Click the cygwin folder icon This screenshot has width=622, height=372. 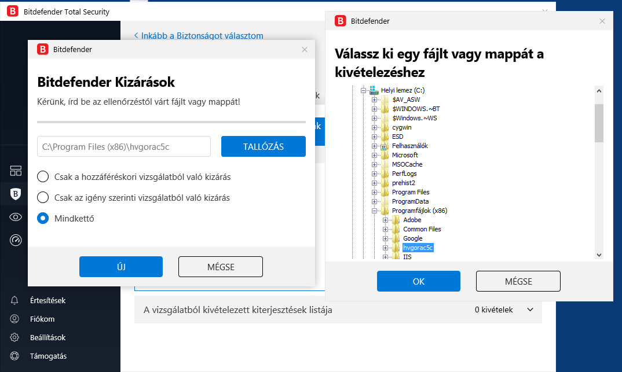[385, 127]
